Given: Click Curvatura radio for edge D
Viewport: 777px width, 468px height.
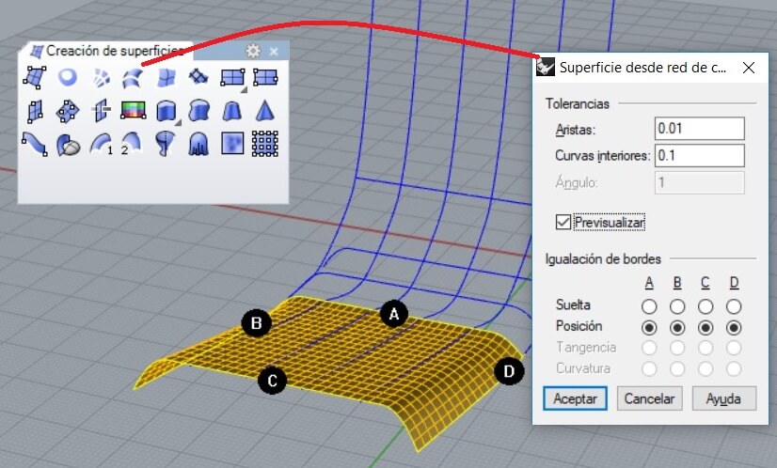Looking at the screenshot, I should (x=734, y=369).
